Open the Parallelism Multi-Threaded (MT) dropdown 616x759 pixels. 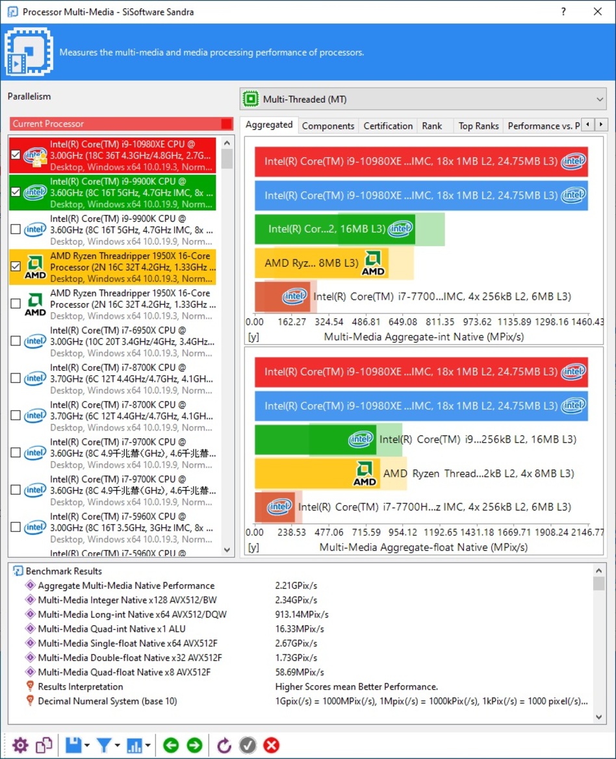click(423, 99)
